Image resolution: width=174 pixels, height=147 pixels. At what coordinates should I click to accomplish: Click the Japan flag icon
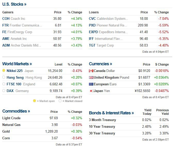(x=91, y=91)
